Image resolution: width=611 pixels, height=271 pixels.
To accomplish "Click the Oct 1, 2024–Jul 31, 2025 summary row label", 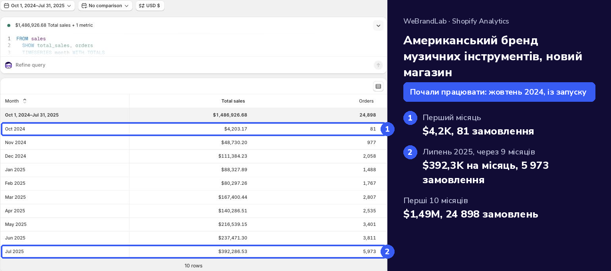I will click(x=32, y=115).
